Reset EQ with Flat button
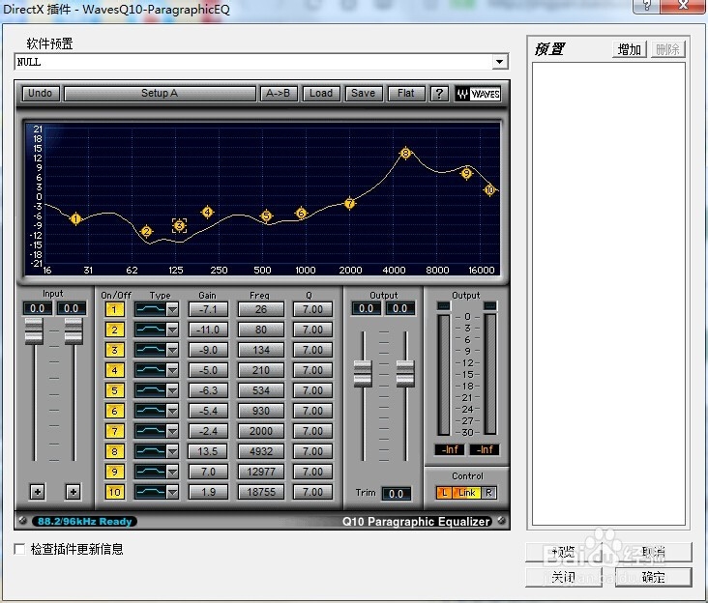Viewport: 708px width, 603px height. pyautogui.click(x=406, y=94)
